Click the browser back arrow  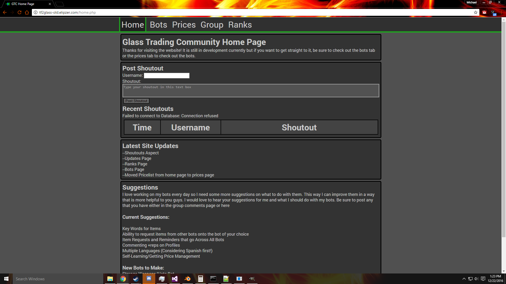[5, 12]
